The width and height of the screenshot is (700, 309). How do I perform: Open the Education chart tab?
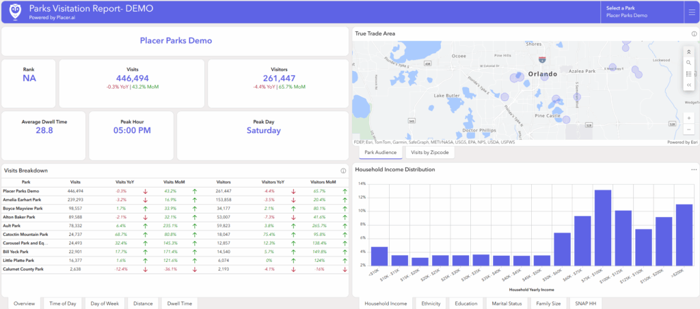[466, 304]
